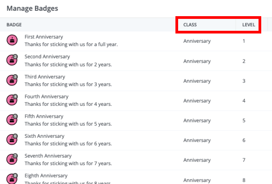Screen dimensions: 272x184
Task: Click the Fourth Anniversary badge icon
Action: coord(12,100)
